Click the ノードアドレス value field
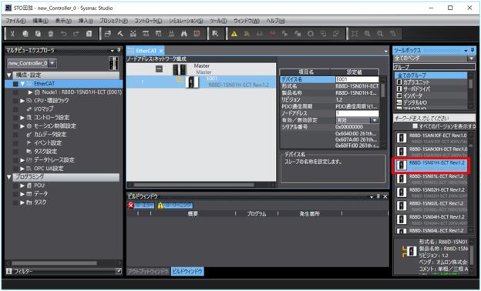481x291 pixels. tap(357, 113)
